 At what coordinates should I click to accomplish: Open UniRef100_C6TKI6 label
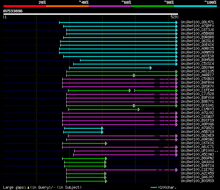click(197, 143)
